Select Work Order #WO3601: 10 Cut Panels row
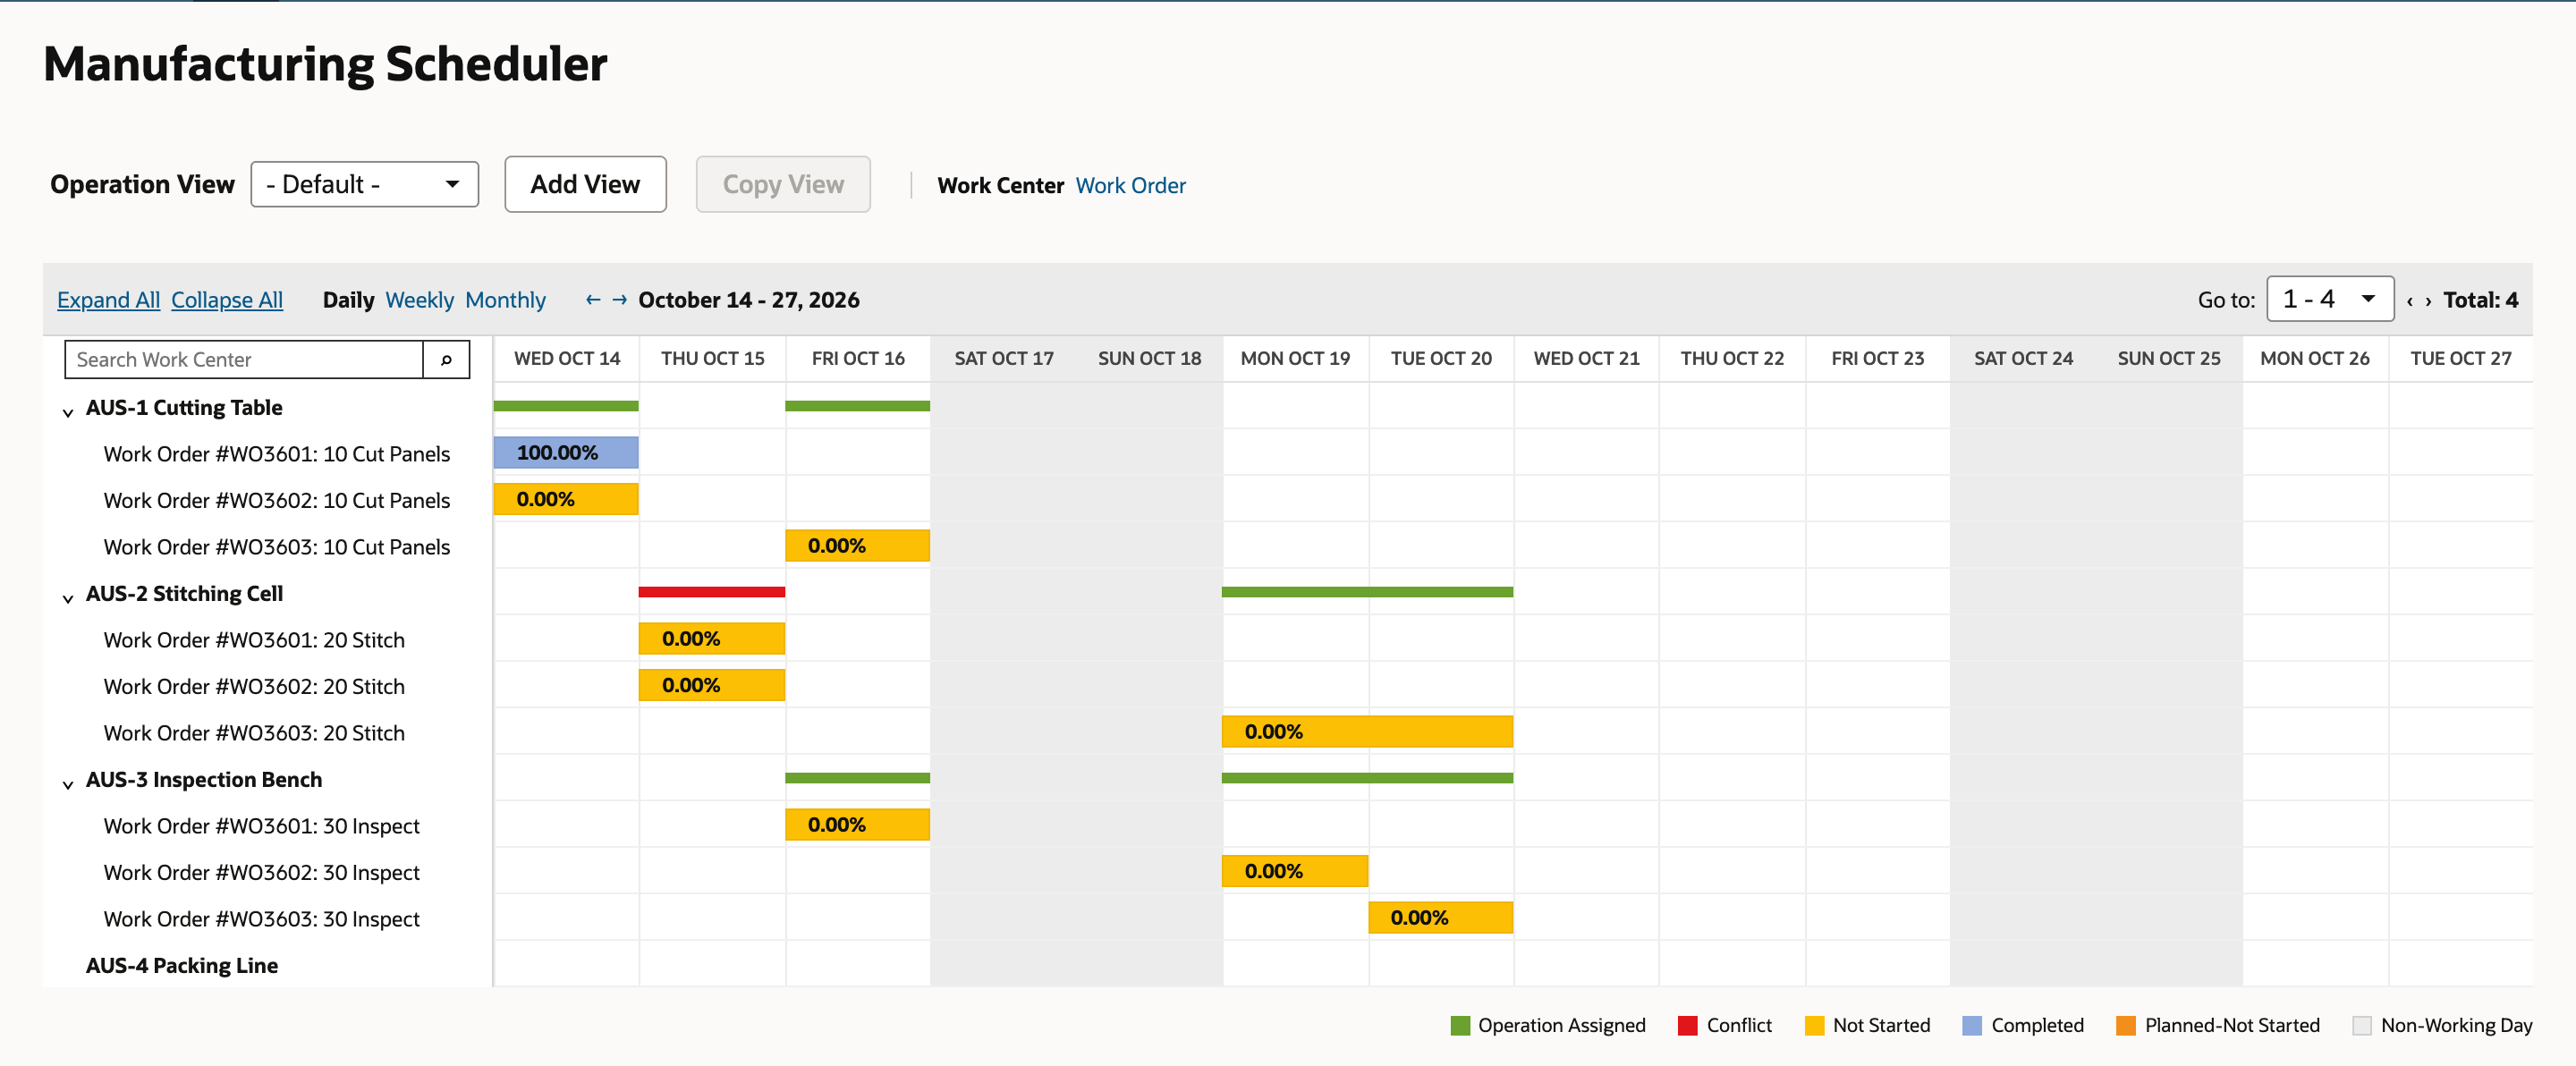This screenshot has height=1066, width=2576. [x=277, y=454]
